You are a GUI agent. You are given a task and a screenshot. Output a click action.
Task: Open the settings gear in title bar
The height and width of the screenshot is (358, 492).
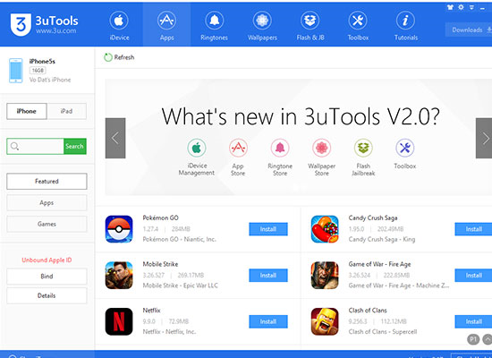pyautogui.click(x=461, y=7)
